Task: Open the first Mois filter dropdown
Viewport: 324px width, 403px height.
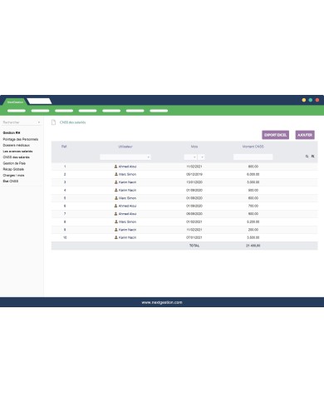Action: point(190,157)
